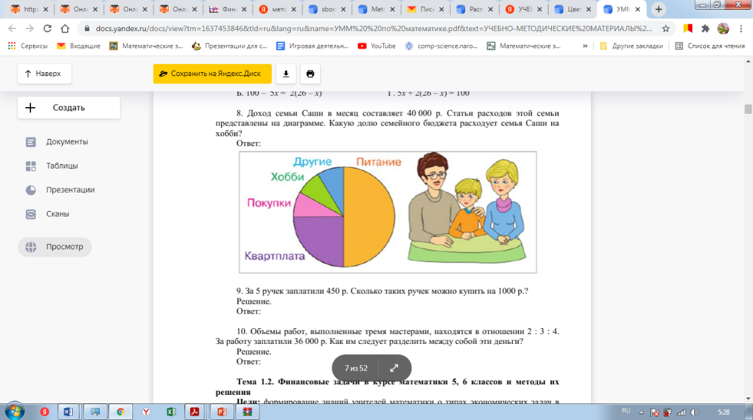Image resolution: width=753 pixels, height=420 pixels.
Task: Show hidden system tray icons
Action: coord(641,411)
